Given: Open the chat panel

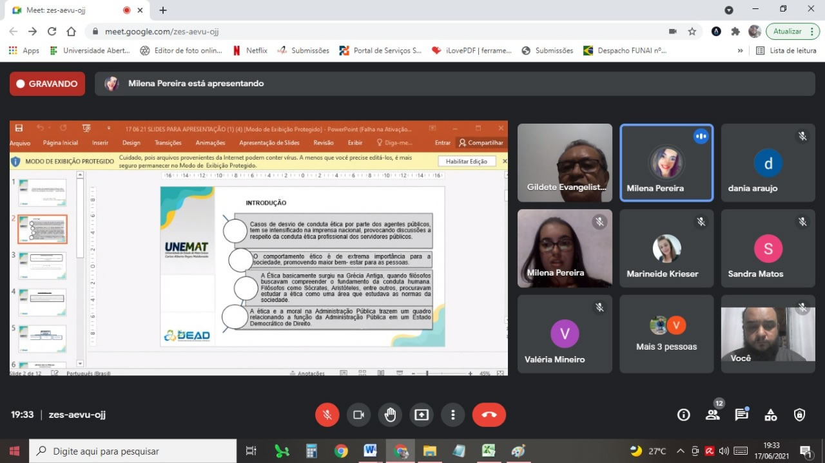Looking at the screenshot, I should [741, 415].
